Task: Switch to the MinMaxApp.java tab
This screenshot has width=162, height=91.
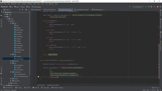Action: (x=98, y=10)
